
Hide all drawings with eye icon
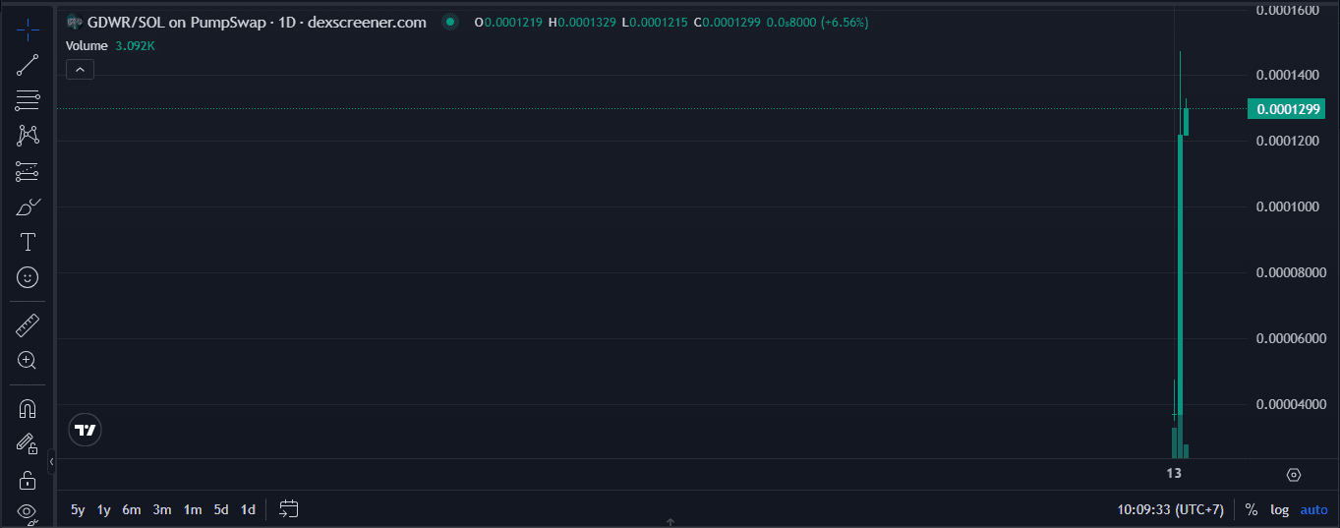pos(28,512)
